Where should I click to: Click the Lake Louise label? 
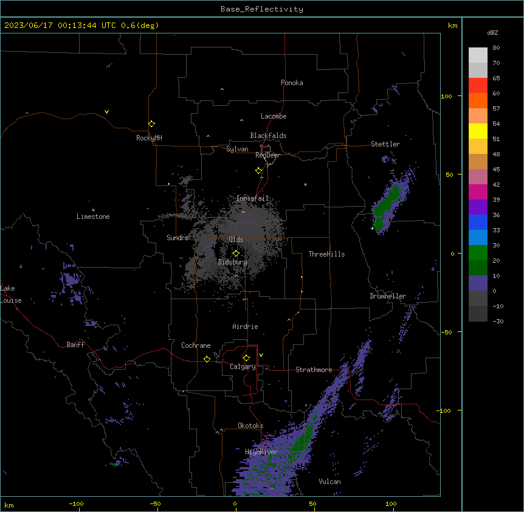[x=11, y=294]
